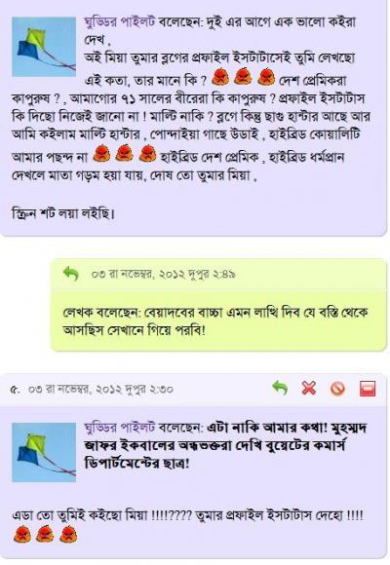Click the angry emoticon just before 'হাইব্রিড দেশ প্রেমিক'
390x565 pixels.
(x=147, y=153)
